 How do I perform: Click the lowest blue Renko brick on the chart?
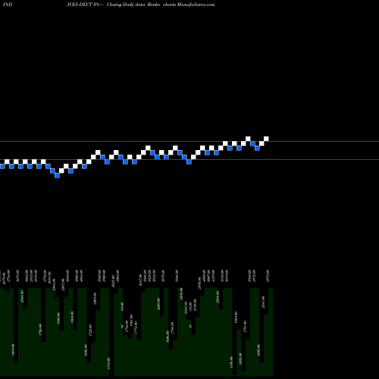click(57, 175)
